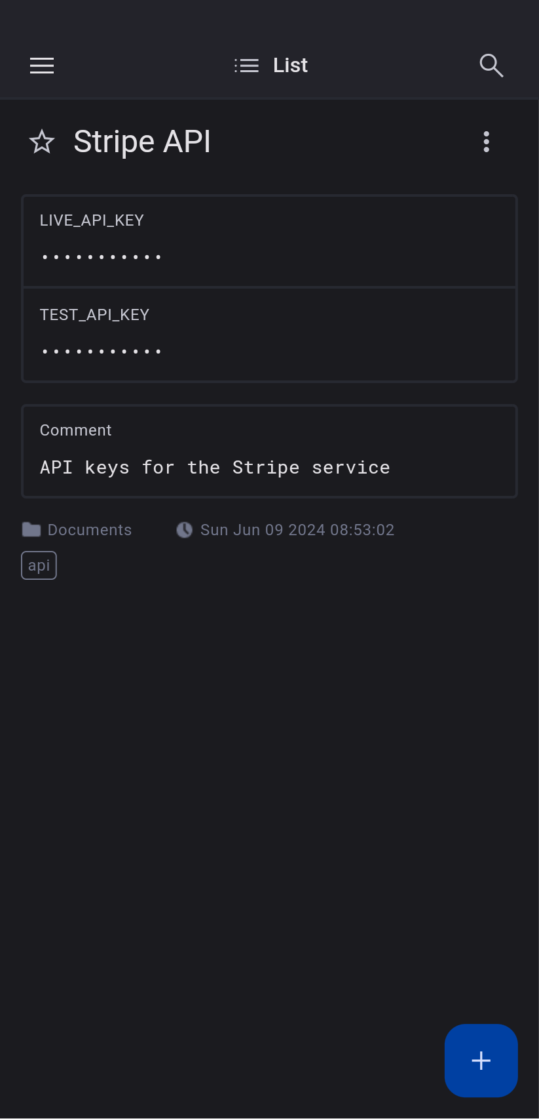Viewport: 539px width, 1119px height.
Task: Open search with the magnifier icon
Action: [491, 66]
